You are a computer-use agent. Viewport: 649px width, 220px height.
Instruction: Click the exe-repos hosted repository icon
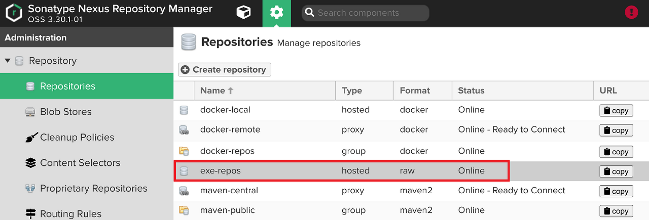184,171
